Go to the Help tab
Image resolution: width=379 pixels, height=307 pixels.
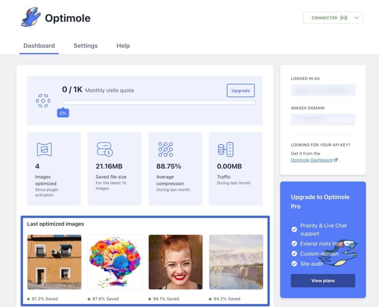[x=123, y=46]
